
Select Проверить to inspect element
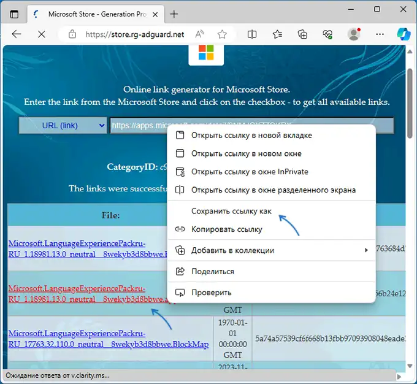coord(272,293)
